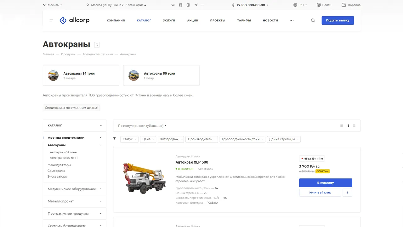
Task: Show more main menu items via ellipsis
Action: click(292, 20)
